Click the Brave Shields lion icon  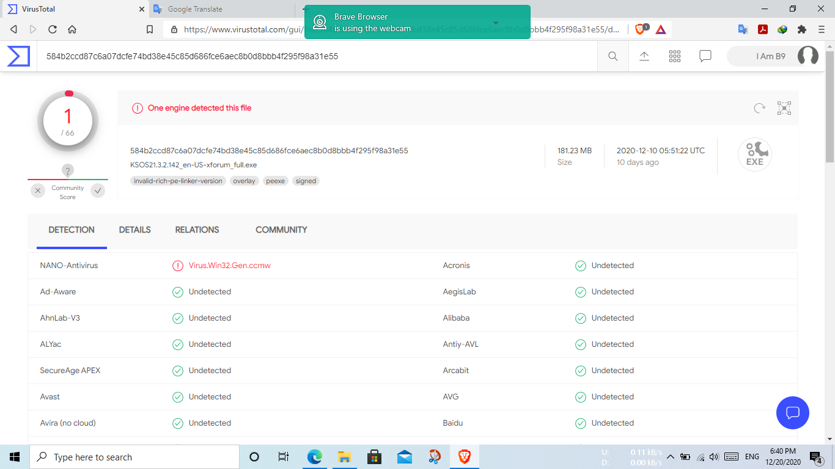pos(640,29)
